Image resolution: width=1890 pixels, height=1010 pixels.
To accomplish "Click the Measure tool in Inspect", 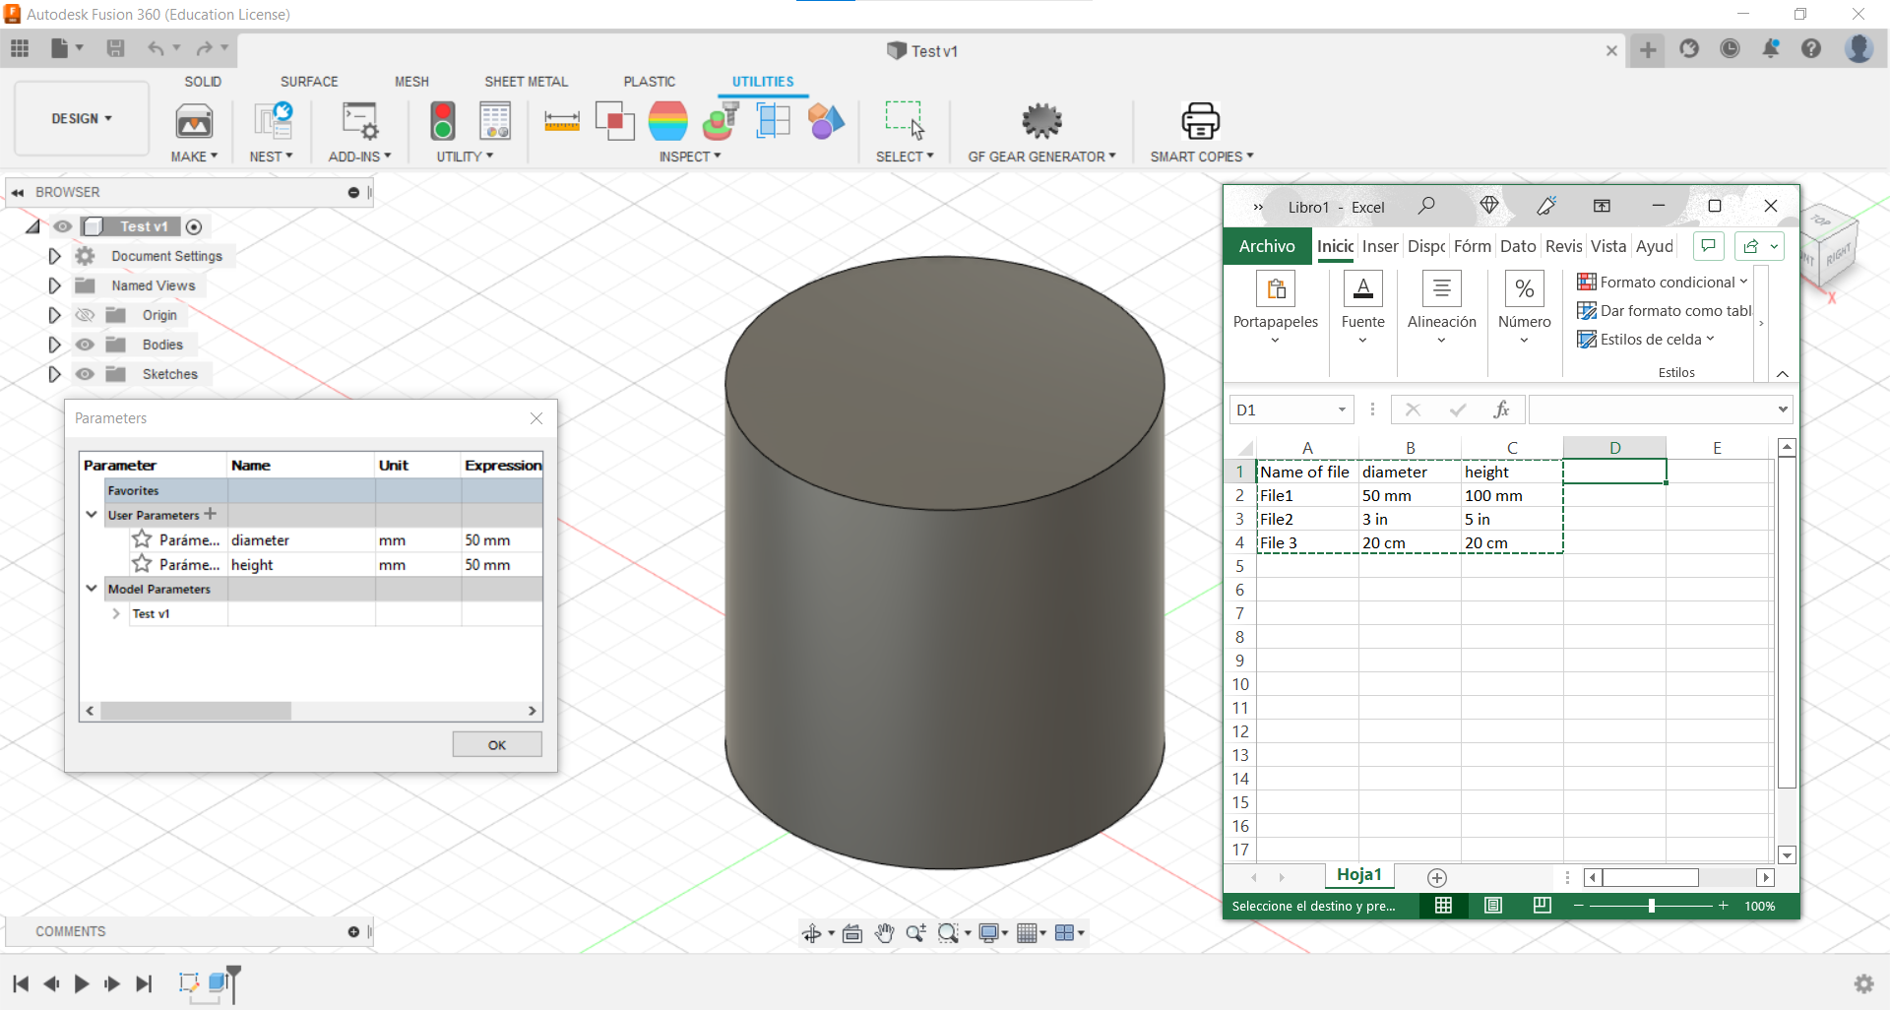I will click(561, 121).
